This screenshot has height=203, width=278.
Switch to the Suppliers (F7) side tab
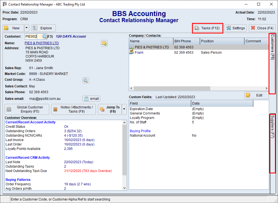point(272,127)
